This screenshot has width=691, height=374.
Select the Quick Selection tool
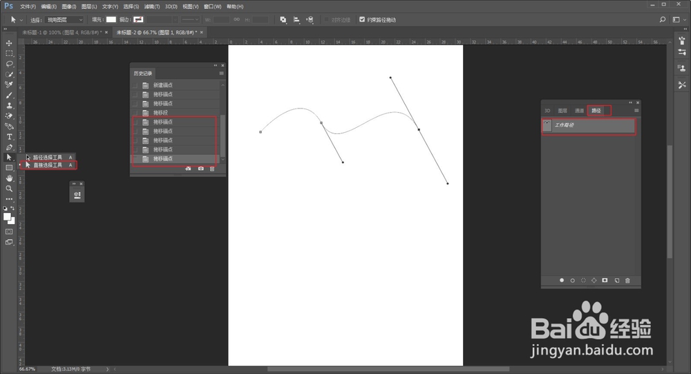click(x=9, y=74)
